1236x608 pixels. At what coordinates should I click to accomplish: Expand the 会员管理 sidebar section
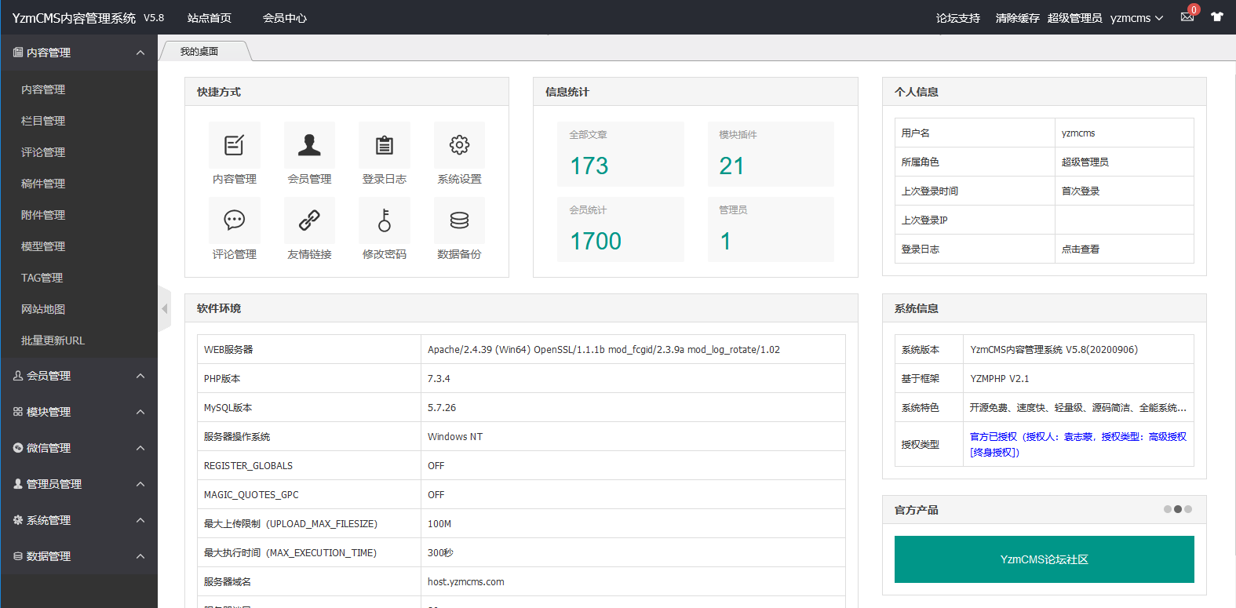(78, 376)
